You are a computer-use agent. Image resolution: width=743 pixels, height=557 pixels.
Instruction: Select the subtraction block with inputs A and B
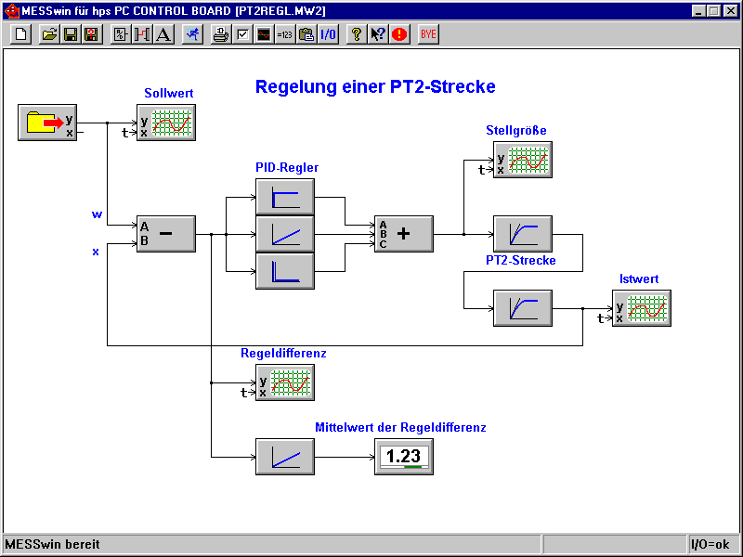coord(166,234)
